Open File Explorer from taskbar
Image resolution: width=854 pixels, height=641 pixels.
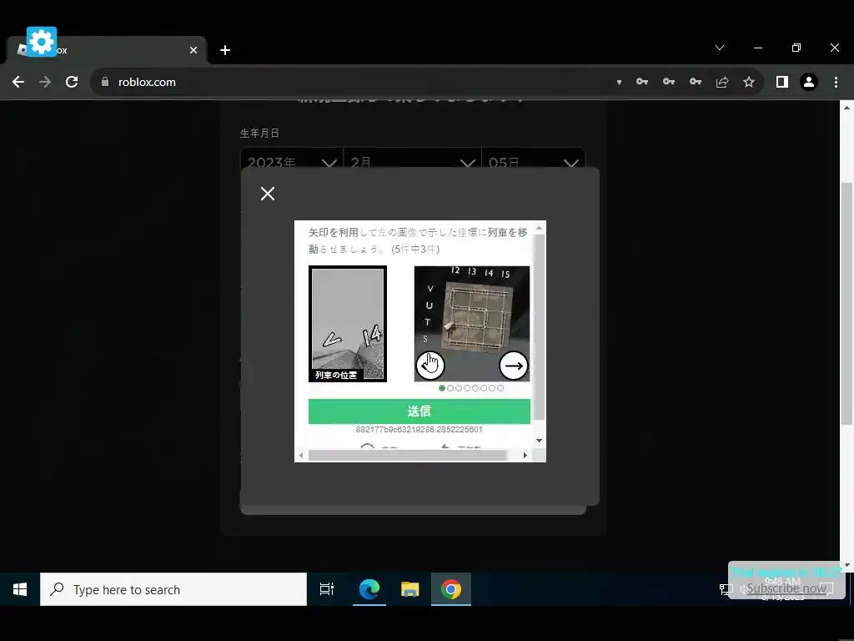click(x=409, y=589)
